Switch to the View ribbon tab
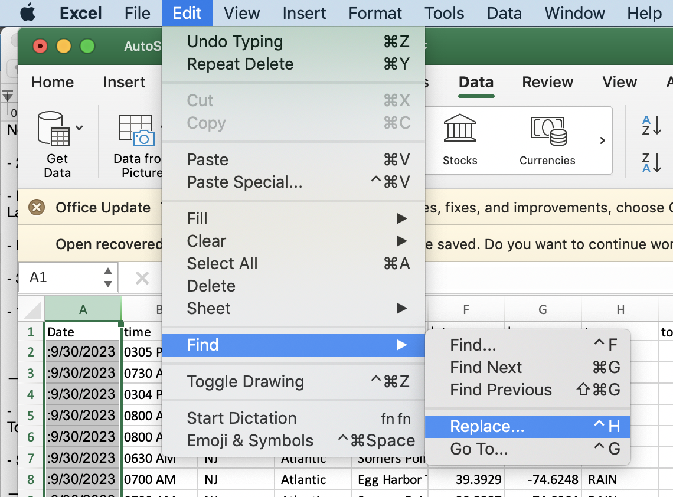The image size is (673, 497). (x=619, y=82)
